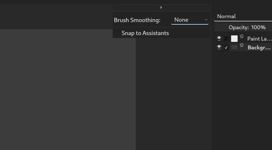Viewport: 272px width, 150px height.
Task: Click the empty dark area below Snap to Assistants
Action: click(173, 94)
